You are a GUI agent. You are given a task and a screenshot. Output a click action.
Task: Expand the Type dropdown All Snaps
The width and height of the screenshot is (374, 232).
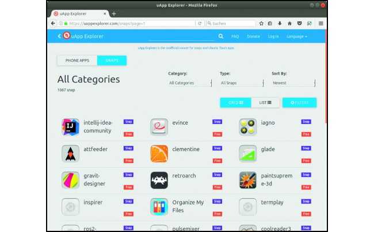coord(242,83)
